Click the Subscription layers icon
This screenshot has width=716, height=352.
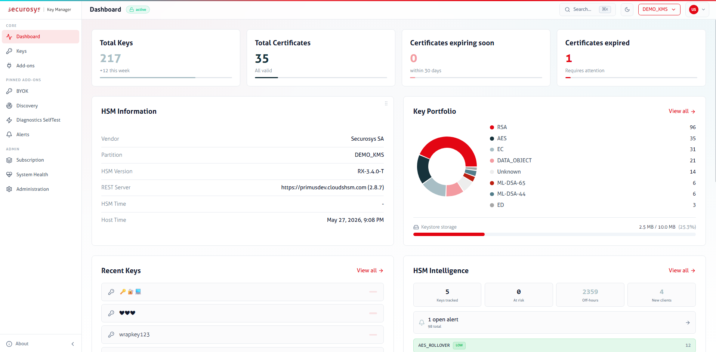9,160
